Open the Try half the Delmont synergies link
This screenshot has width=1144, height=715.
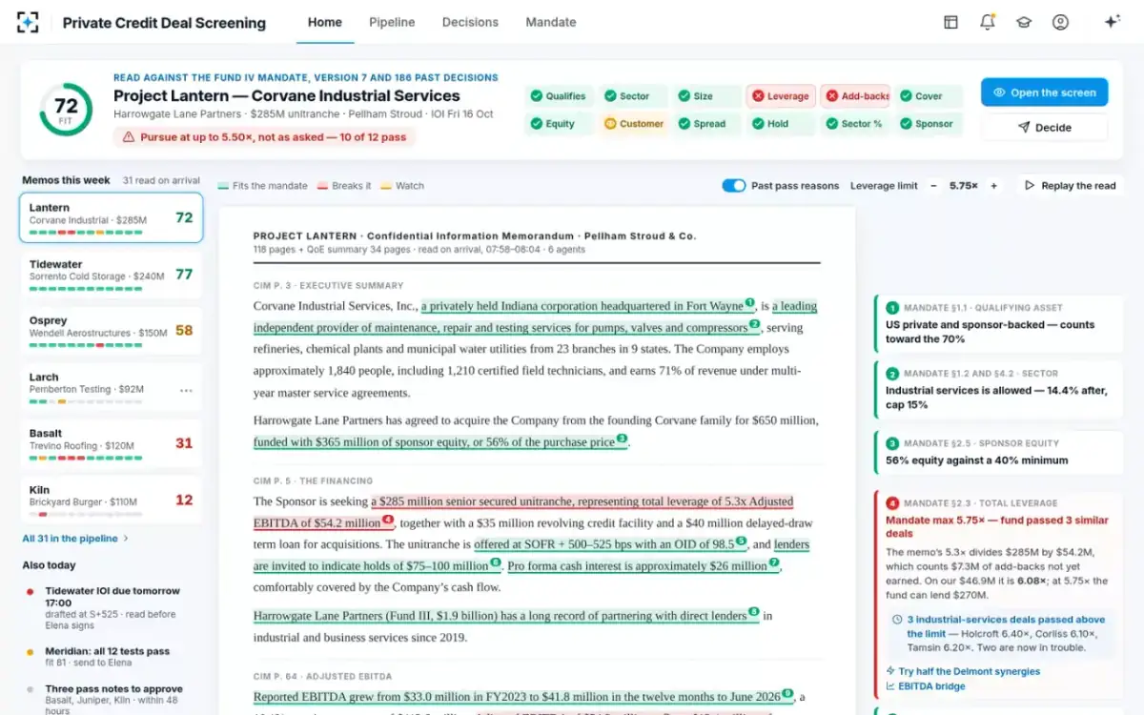click(x=963, y=671)
